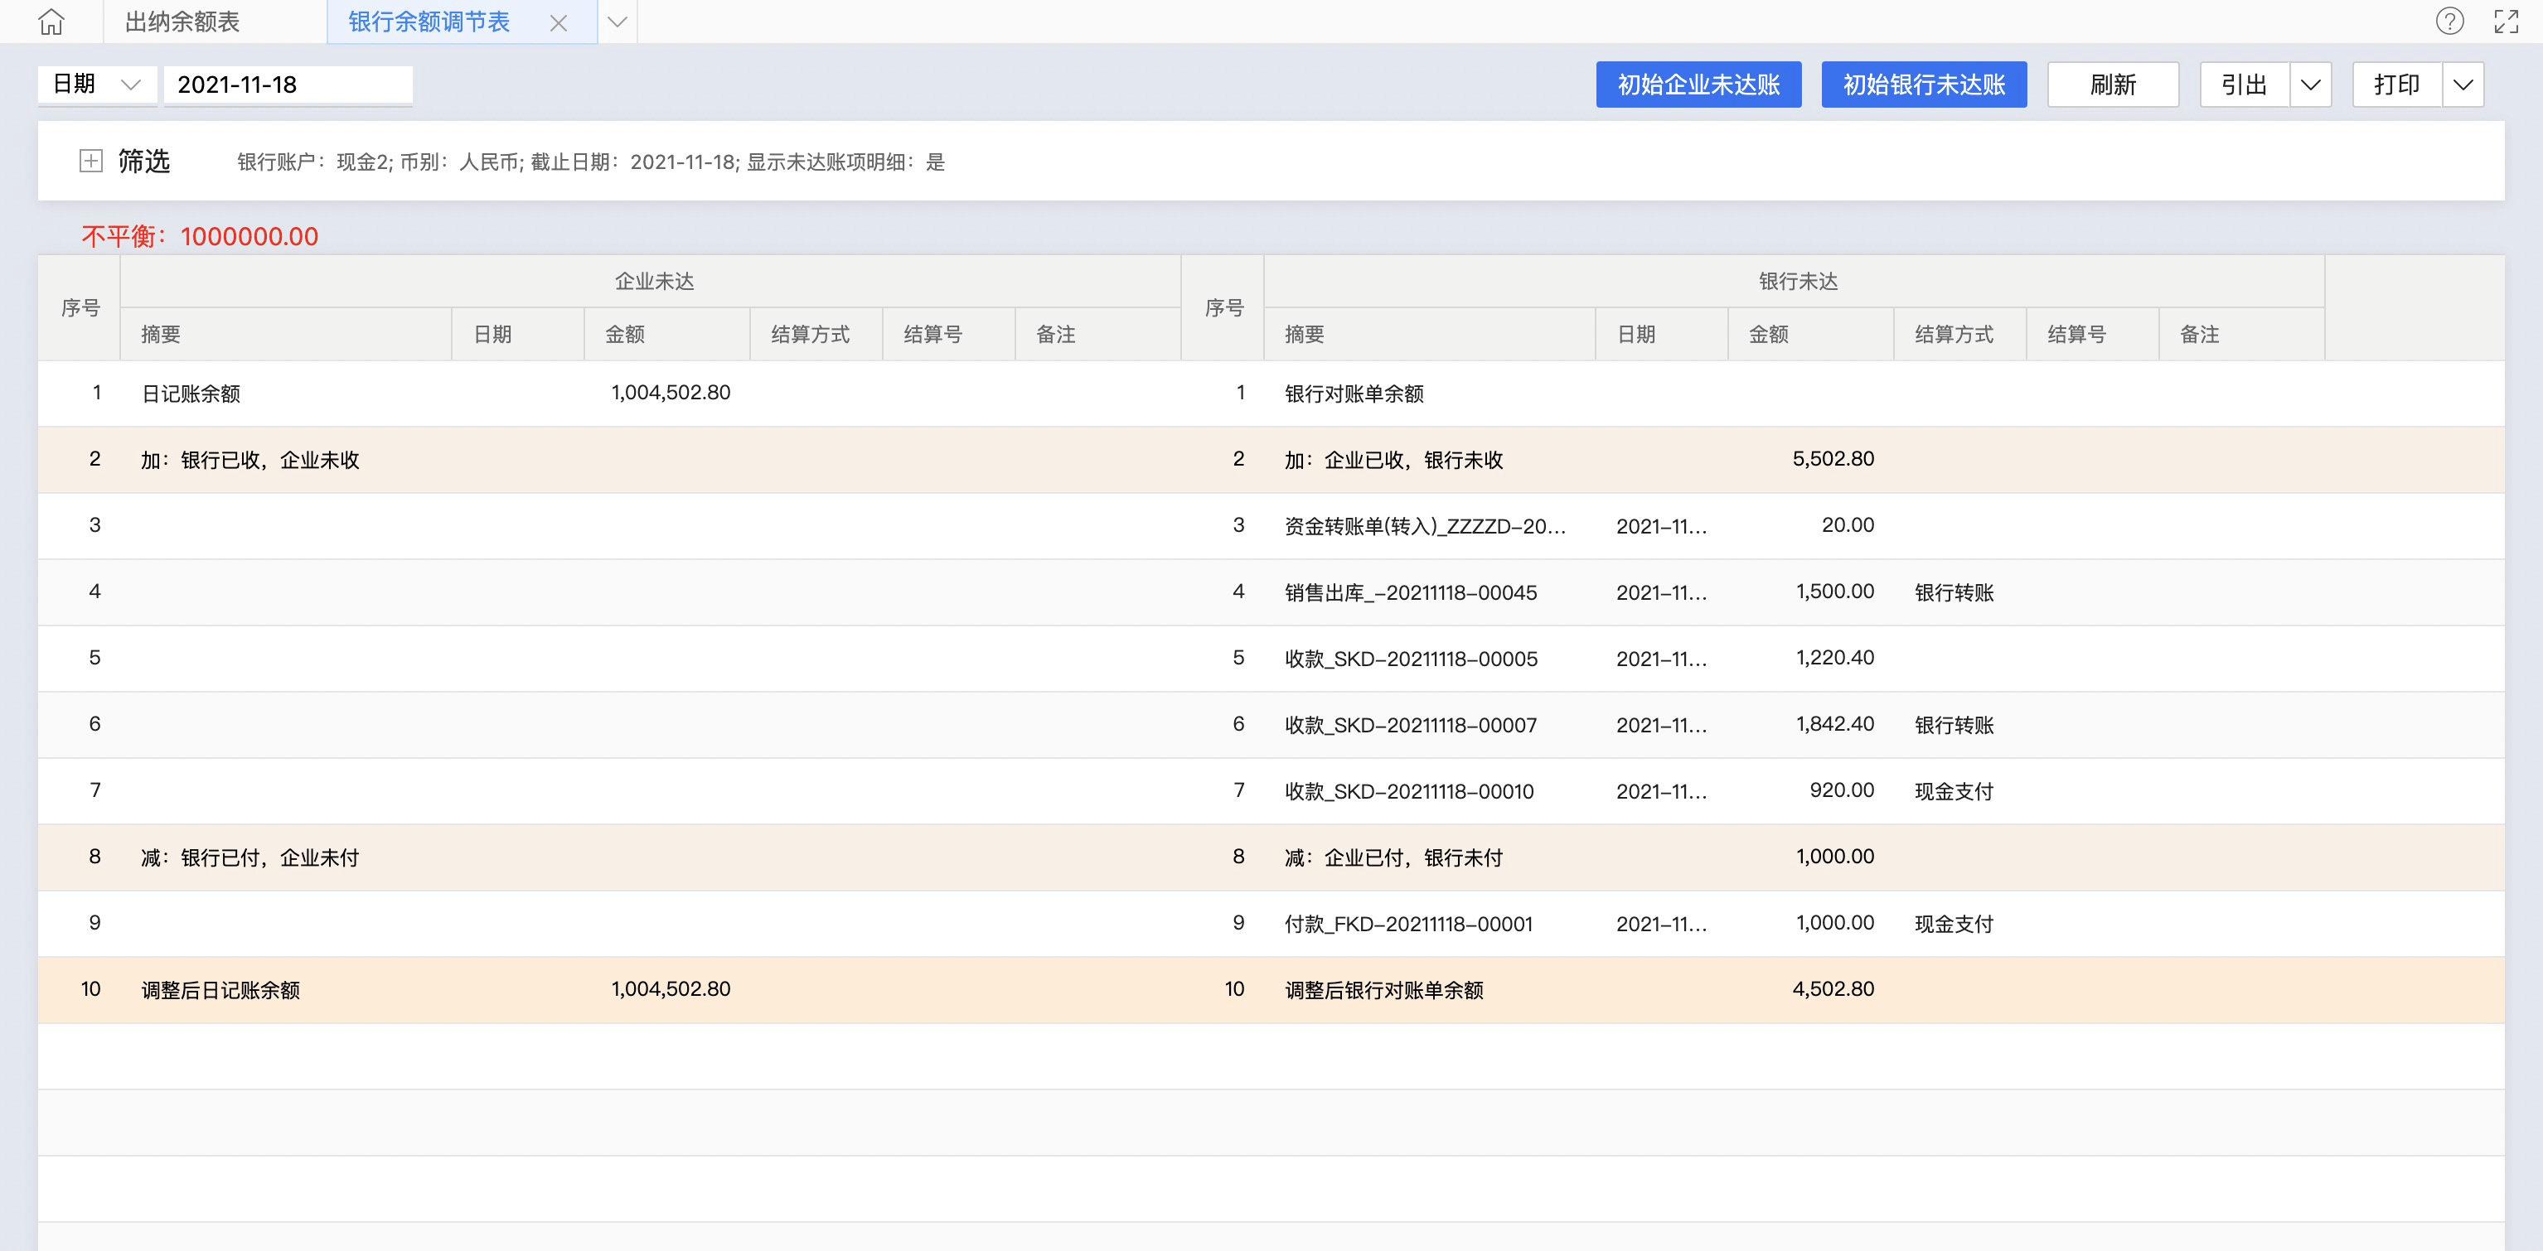The width and height of the screenshot is (2543, 1251).
Task: Click the 初始企业未达账 button
Action: [1698, 85]
